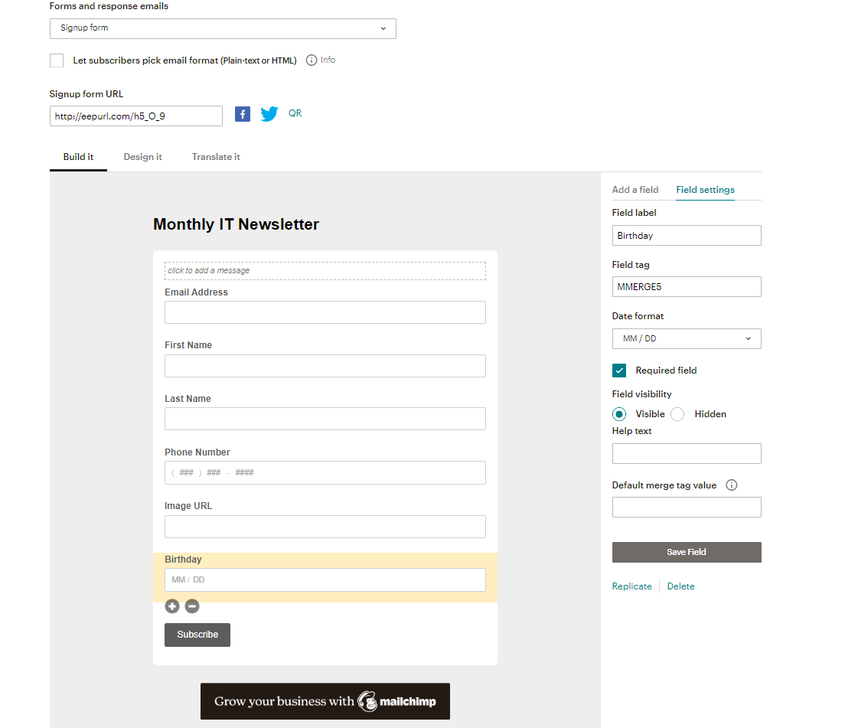
Task: Click the Delete field link
Action: coord(680,586)
